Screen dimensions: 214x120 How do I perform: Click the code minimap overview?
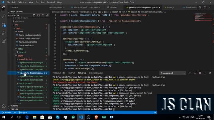click(x=203, y=17)
